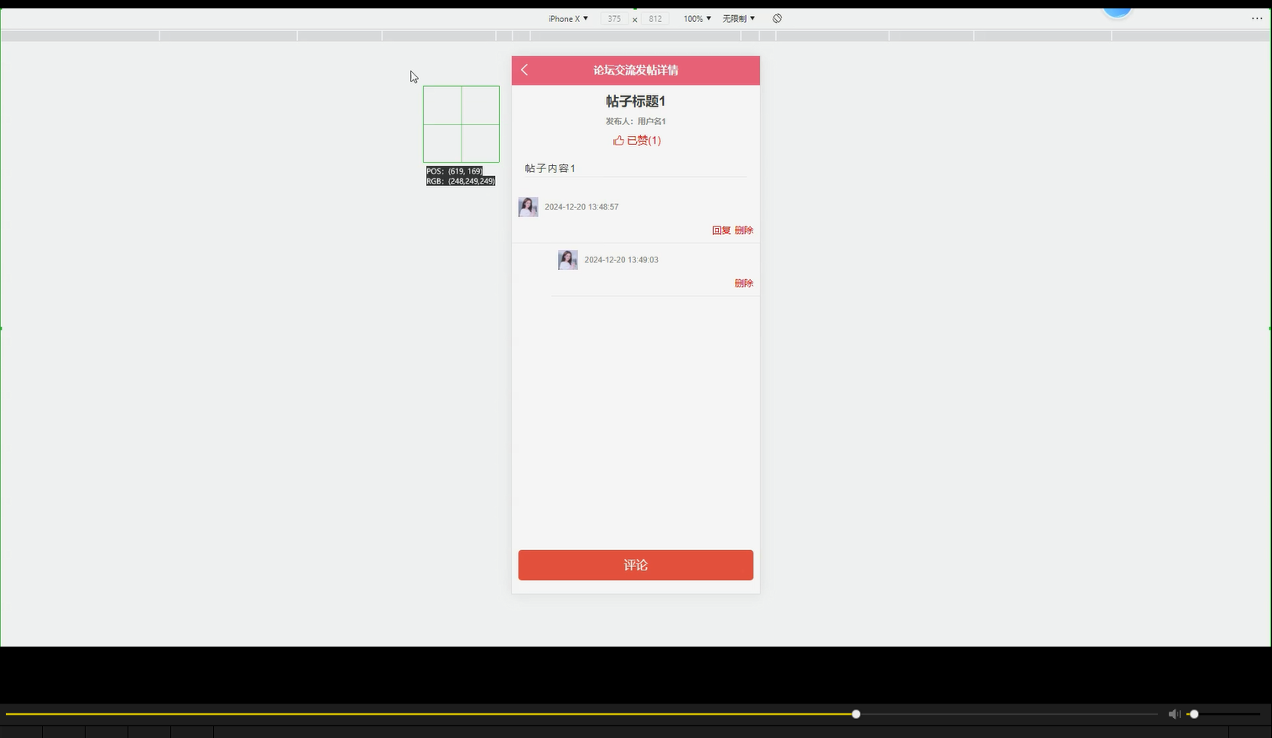This screenshot has height=738, width=1272.
Task: Mute the video player speaker icon
Action: [1174, 714]
